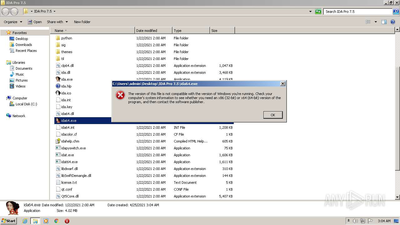Select the til folder icon
The height and width of the screenshot is (225, 400).
point(58,59)
